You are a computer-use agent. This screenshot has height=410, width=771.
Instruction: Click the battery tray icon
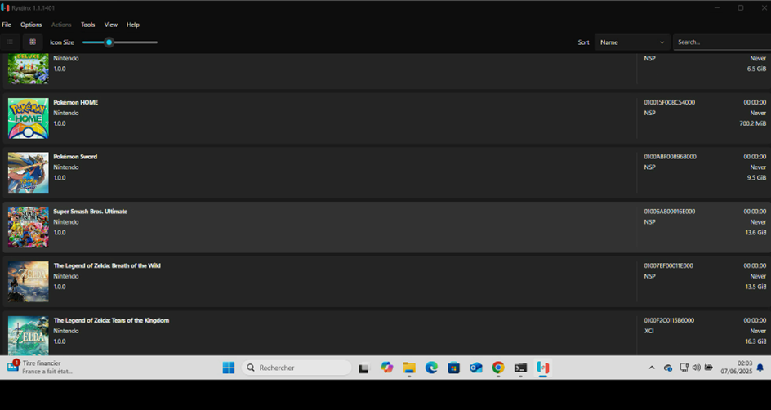[x=709, y=368]
